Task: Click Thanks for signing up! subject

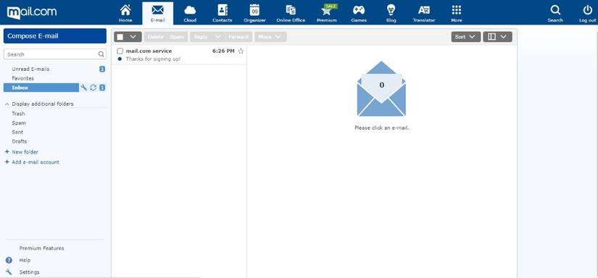Action: (153, 59)
